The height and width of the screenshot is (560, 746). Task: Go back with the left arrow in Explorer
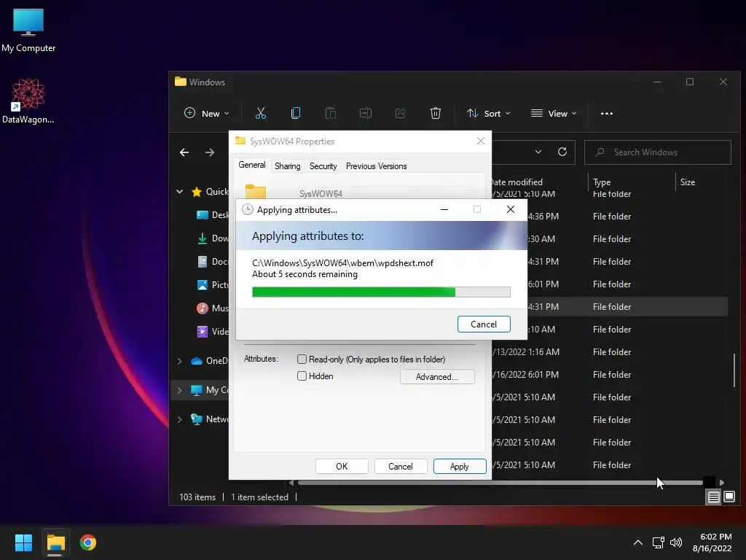click(x=184, y=152)
